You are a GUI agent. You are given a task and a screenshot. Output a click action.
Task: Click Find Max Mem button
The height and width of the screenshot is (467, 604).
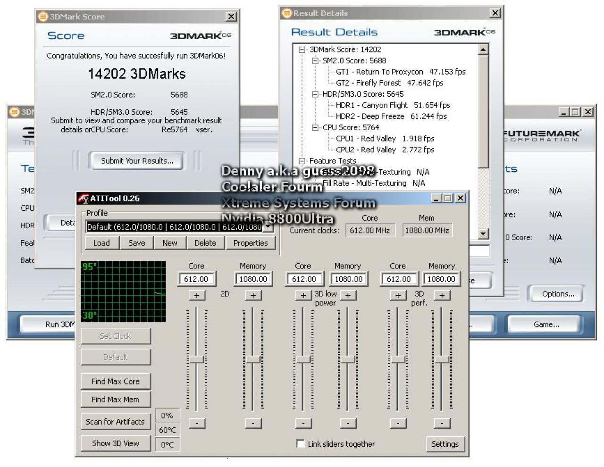pyautogui.click(x=116, y=400)
